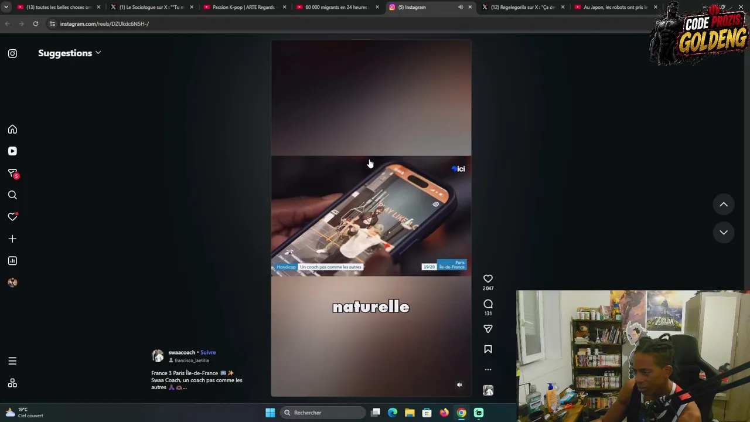The height and width of the screenshot is (422, 750).
Task: Launch Microsoft Edge from taskbar
Action: pyautogui.click(x=393, y=413)
